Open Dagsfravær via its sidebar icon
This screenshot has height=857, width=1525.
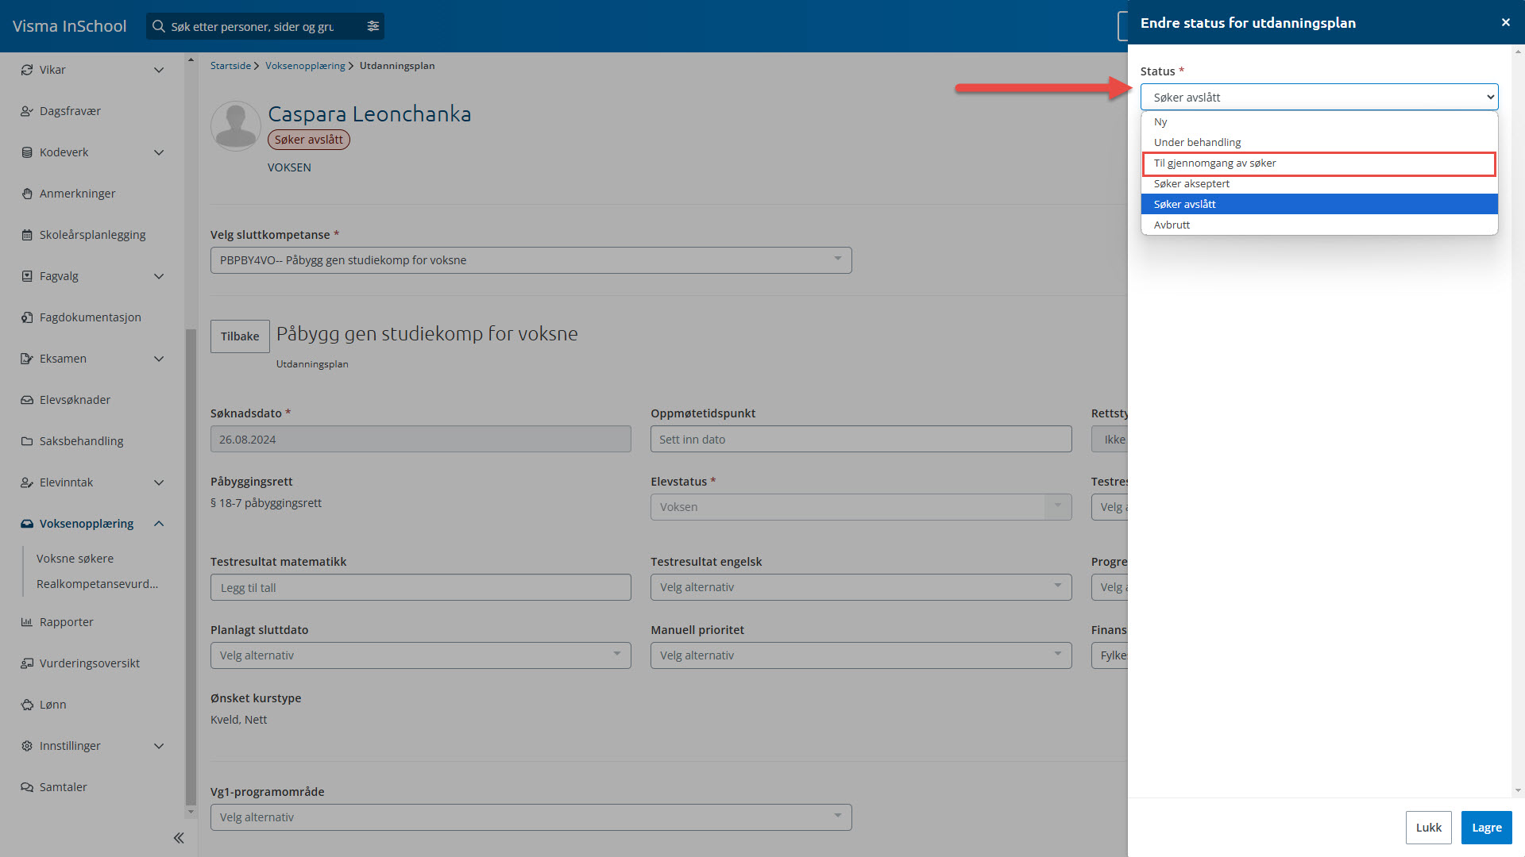tap(27, 111)
